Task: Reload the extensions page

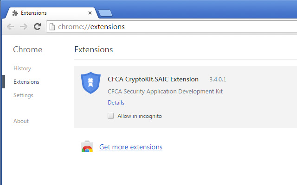Action: [37, 27]
